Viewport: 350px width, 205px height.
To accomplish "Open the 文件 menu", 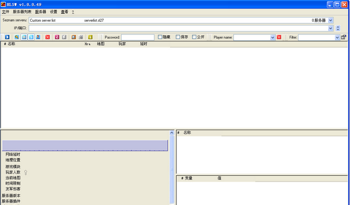I will point(6,12).
